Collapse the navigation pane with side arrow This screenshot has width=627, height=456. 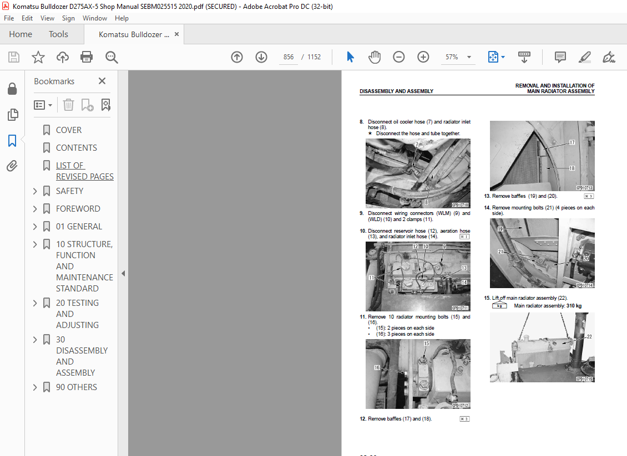(123, 274)
